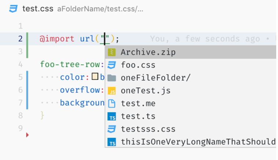This screenshot has width=278, height=160.
Task: Place cursor on the @import keyword
Action: [x=58, y=39]
